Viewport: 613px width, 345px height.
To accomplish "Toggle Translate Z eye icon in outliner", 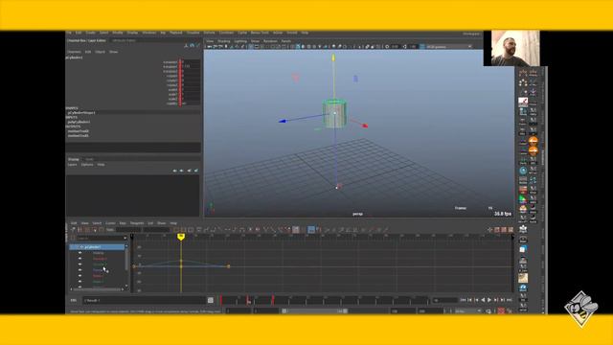I will click(80, 270).
